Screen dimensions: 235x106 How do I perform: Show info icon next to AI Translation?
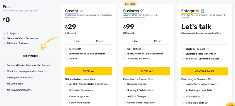click(203, 97)
